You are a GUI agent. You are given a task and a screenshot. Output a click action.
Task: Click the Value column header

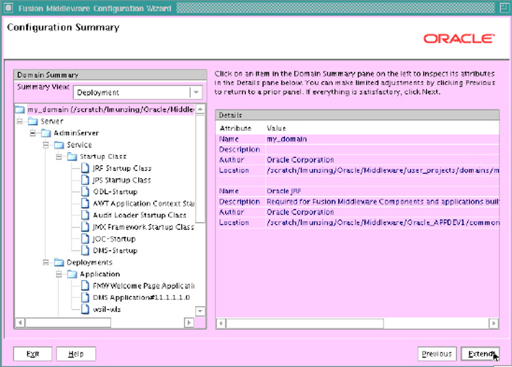(x=276, y=128)
